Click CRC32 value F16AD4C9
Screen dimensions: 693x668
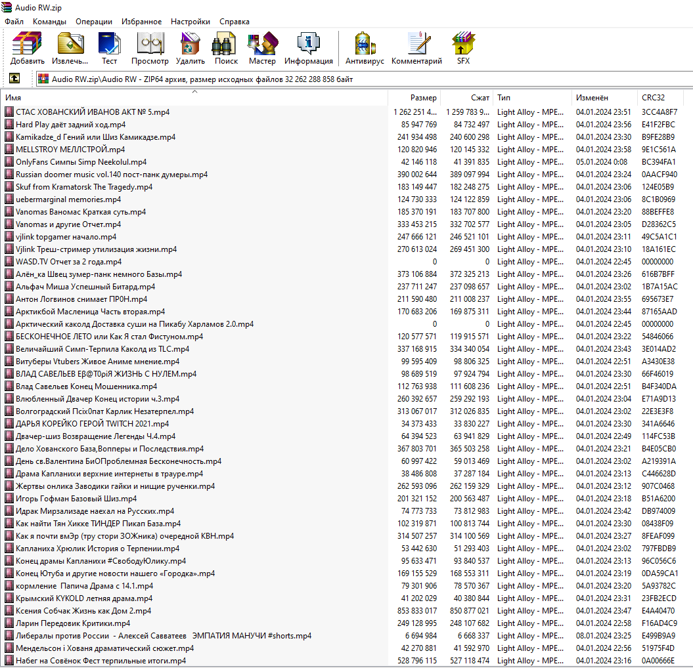point(659,623)
